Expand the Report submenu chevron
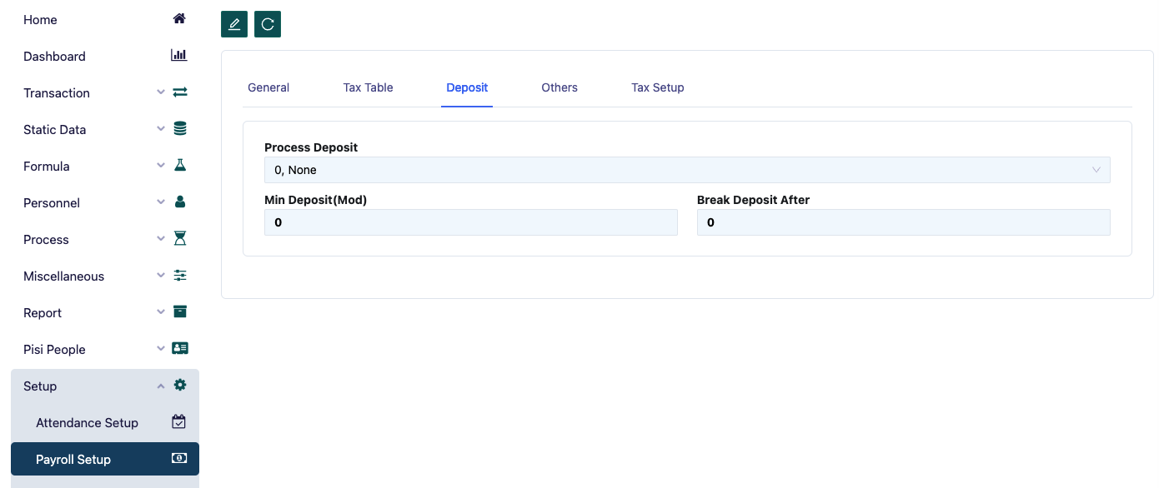Viewport: 1159px width, 488px height. click(161, 312)
